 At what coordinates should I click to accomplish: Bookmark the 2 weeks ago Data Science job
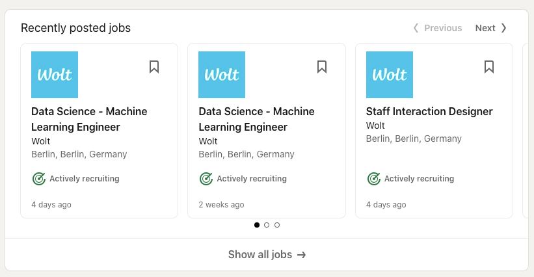click(322, 67)
